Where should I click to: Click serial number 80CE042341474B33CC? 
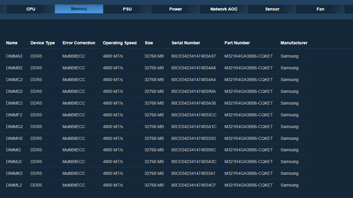tap(194, 115)
